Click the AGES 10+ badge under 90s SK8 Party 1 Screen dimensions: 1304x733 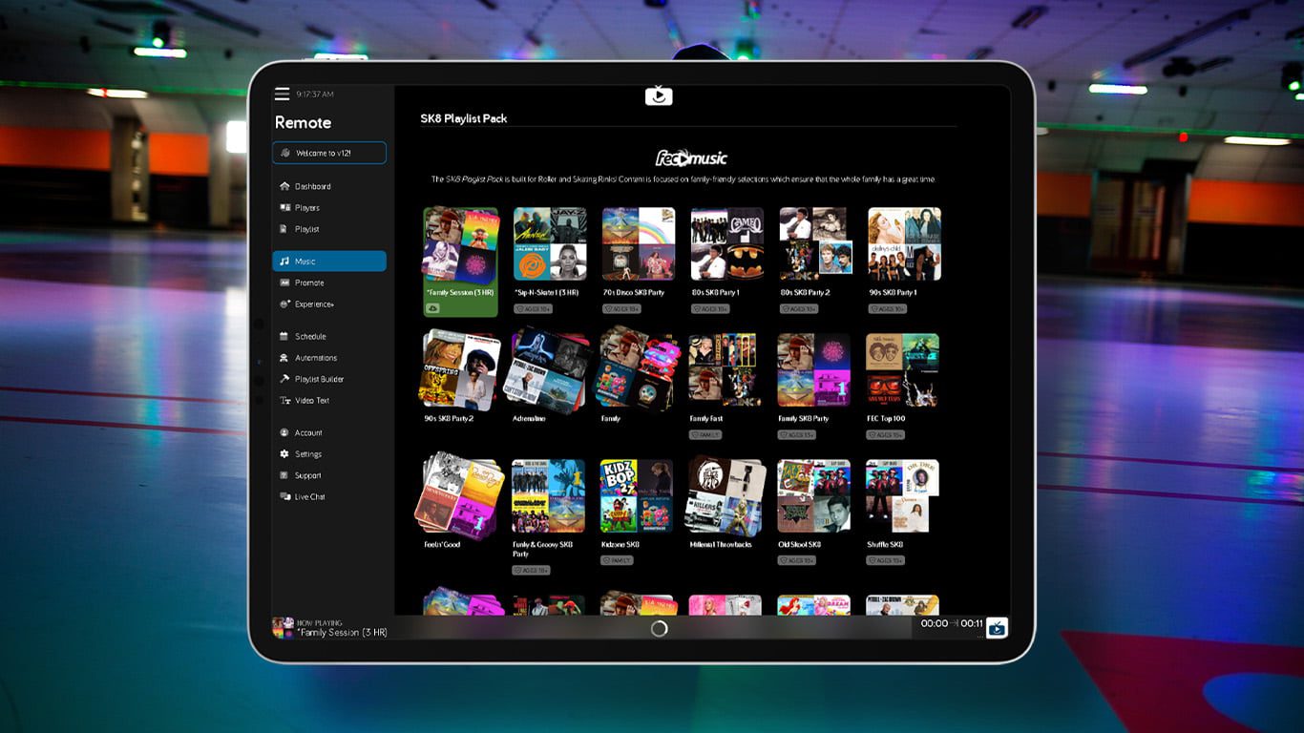coord(888,309)
